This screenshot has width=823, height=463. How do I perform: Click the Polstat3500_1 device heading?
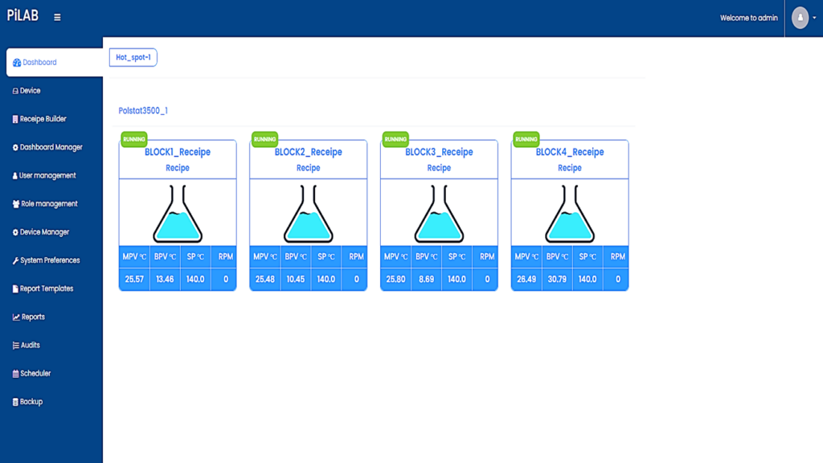click(143, 111)
